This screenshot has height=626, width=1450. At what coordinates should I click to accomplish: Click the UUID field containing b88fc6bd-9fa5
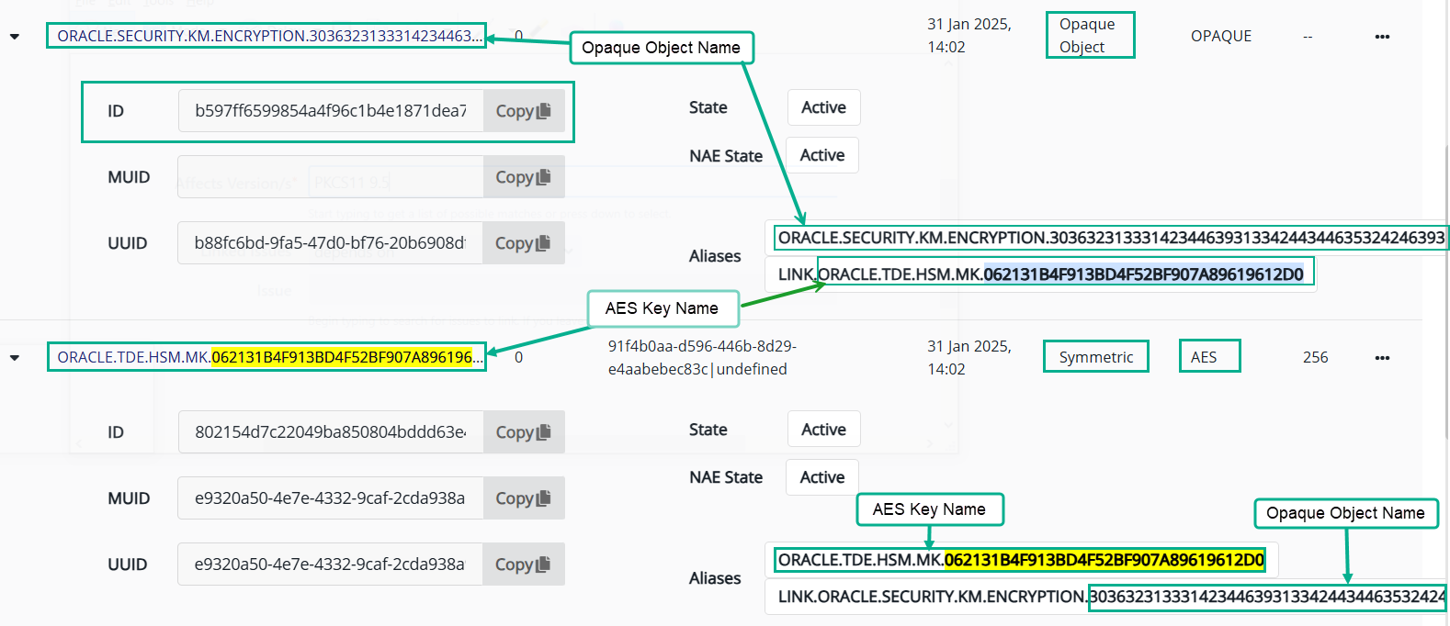coord(331,243)
